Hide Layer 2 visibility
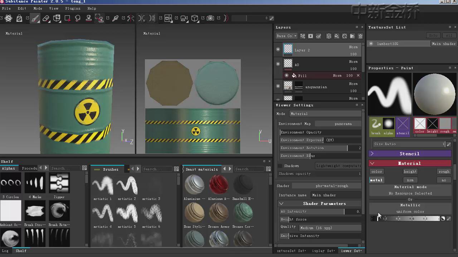The height and width of the screenshot is (257, 458). (x=278, y=50)
